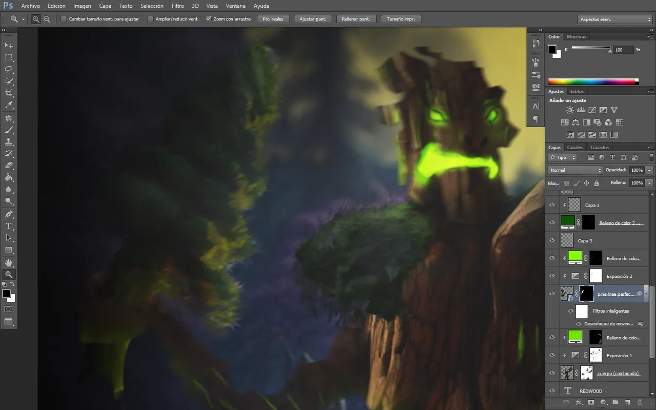Open the History collapsed panel icon

(536, 44)
